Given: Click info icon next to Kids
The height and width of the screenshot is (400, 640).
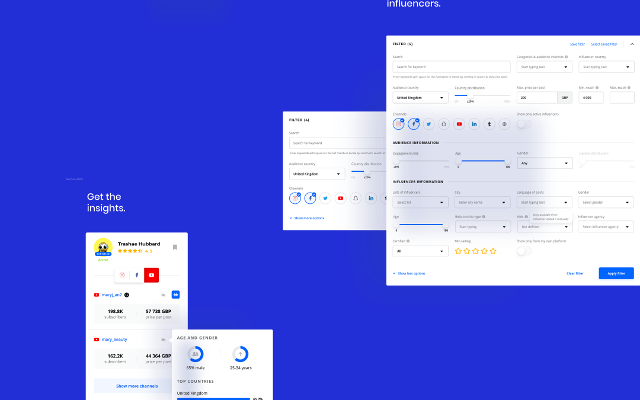Looking at the screenshot, I should coord(526,217).
